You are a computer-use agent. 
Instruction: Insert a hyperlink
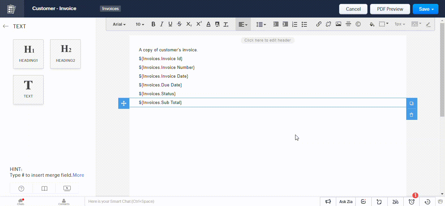319,24
